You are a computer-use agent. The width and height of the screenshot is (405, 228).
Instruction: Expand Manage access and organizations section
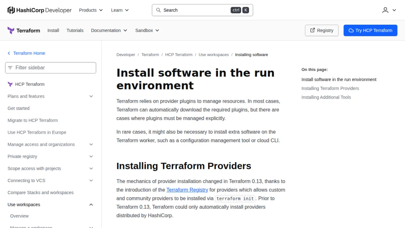91,144
